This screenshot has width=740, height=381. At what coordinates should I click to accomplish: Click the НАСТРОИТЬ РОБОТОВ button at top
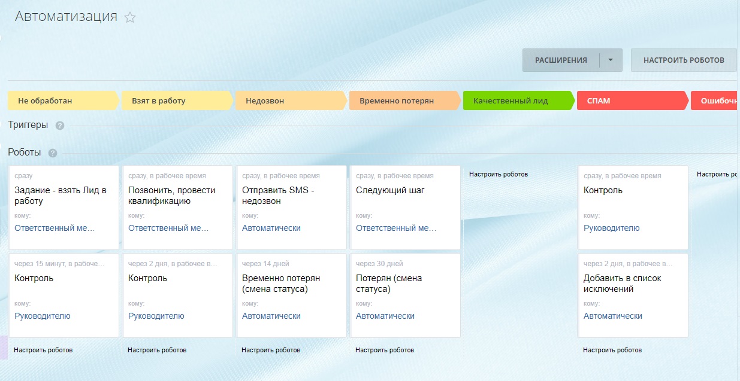point(684,60)
